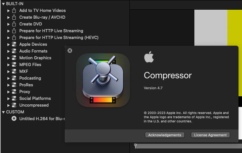Select the Add to TV Home Videos row
This screenshot has width=242, height=153.
coord(65,11)
